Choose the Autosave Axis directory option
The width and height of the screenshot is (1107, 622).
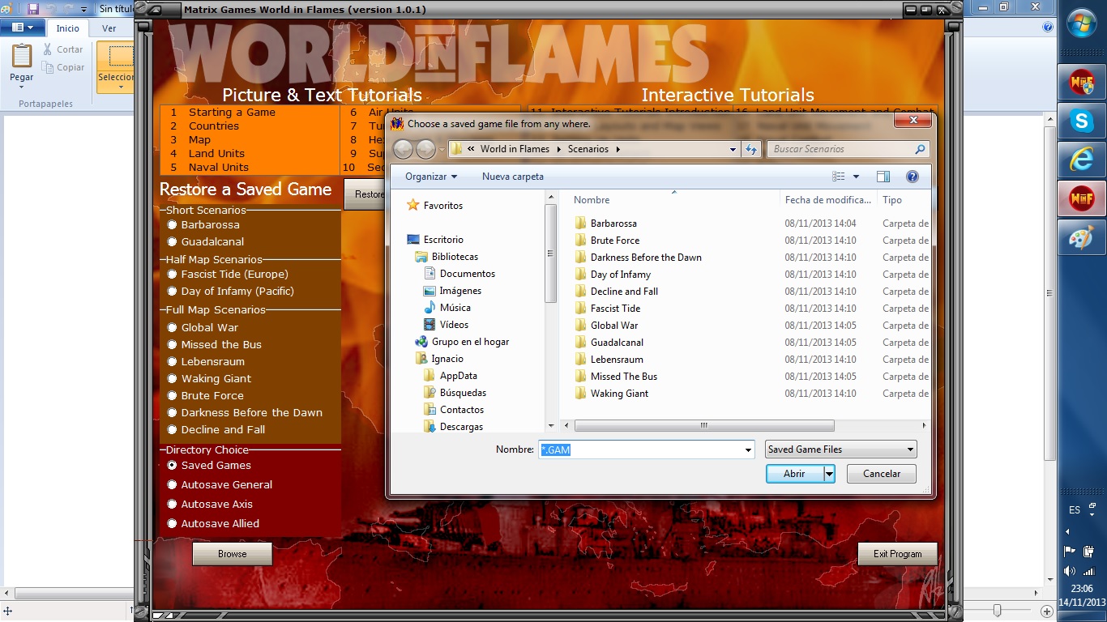tap(172, 505)
